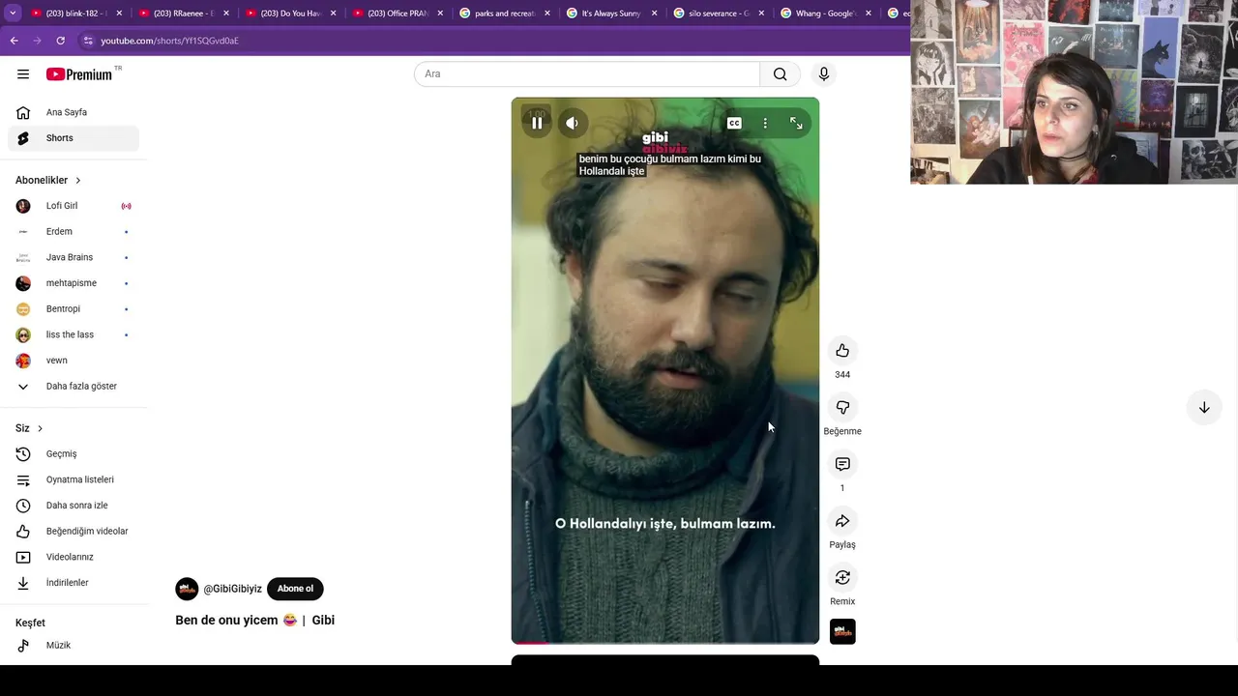Remix this Short
Image resolution: width=1238 pixels, height=696 pixels.
pos(842,577)
